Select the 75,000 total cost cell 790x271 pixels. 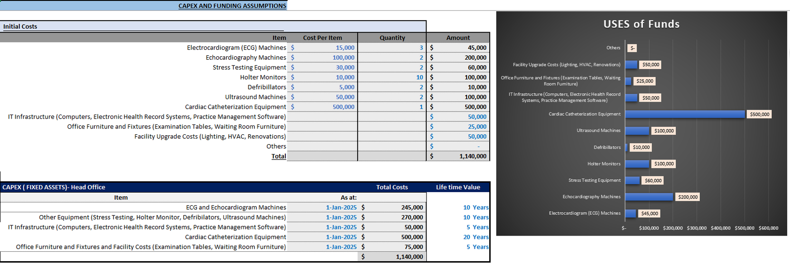pyautogui.click(x=393, y=247)
